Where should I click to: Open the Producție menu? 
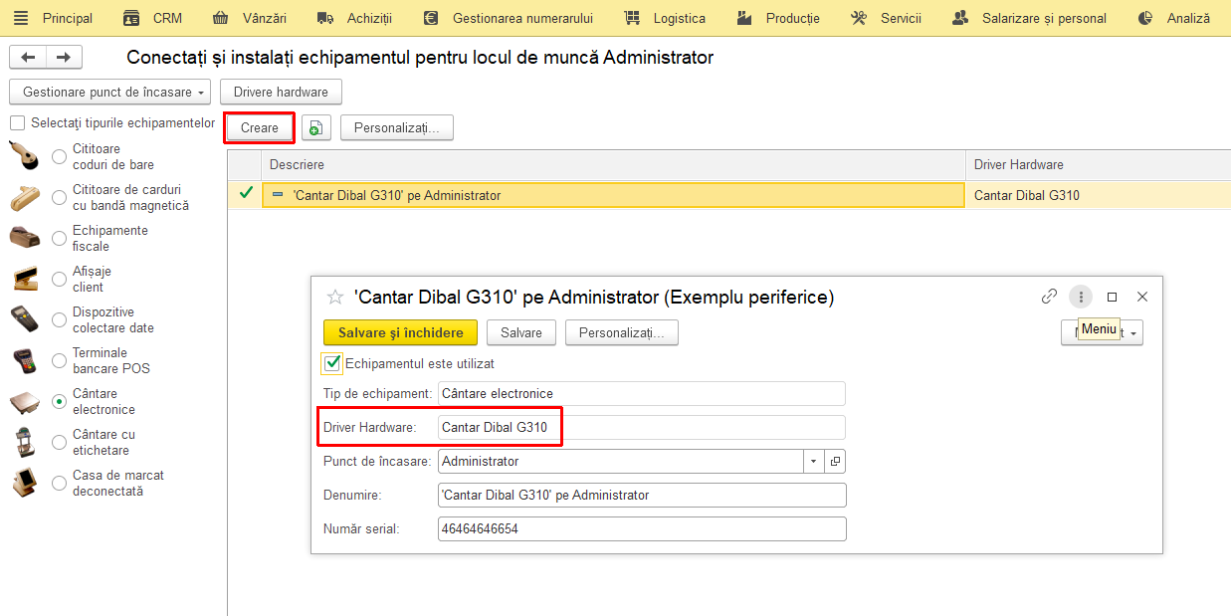pos(793,18)
